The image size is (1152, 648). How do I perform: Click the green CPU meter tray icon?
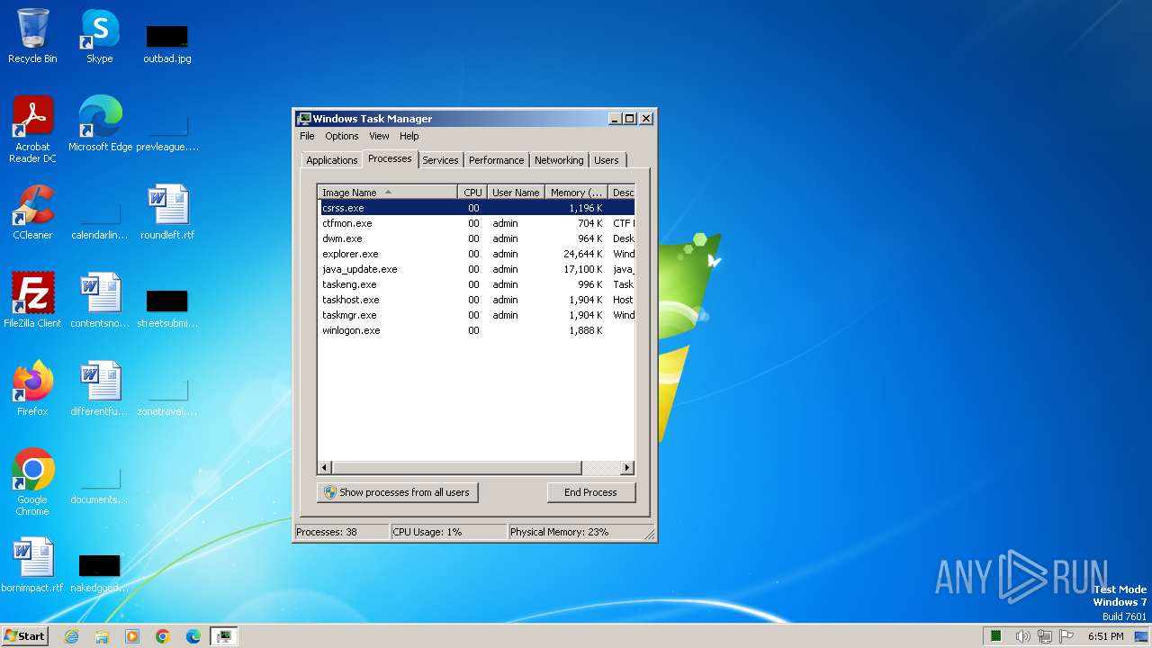(996, 636)
